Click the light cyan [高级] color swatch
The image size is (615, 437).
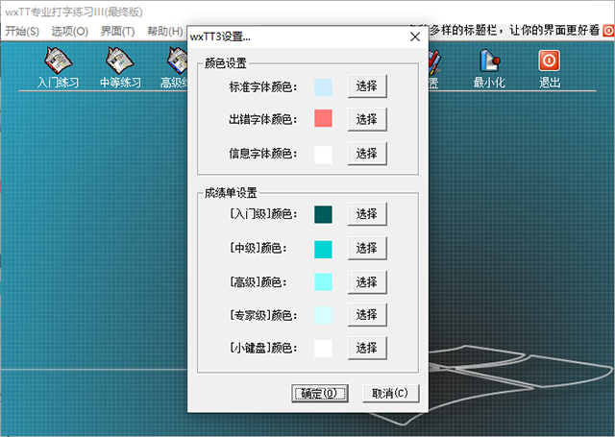[323, 282]
